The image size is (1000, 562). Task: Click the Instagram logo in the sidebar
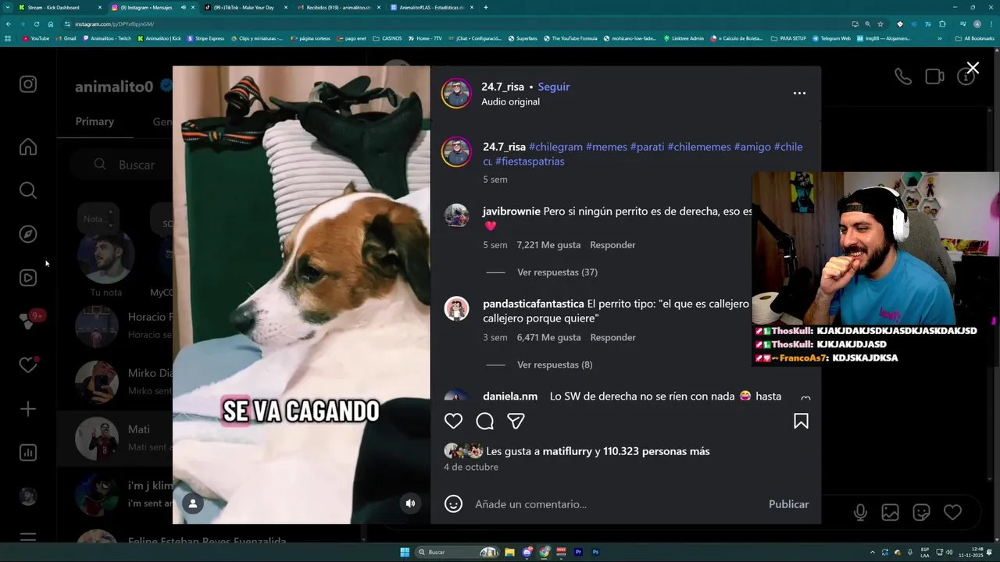click(x=28, y=84)
